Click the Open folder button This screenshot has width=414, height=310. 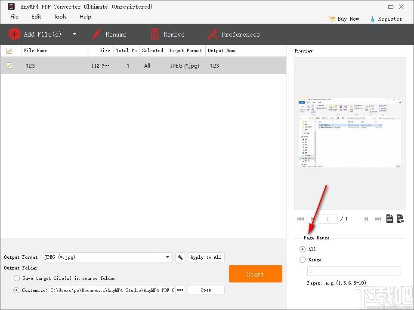pos(206,290)
